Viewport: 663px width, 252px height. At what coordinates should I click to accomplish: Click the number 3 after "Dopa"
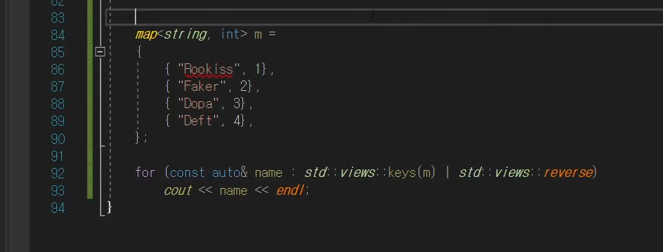(236, 104)
